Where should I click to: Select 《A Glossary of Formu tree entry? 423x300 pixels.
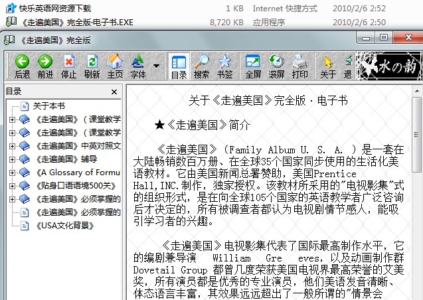(x=78, y=173)
